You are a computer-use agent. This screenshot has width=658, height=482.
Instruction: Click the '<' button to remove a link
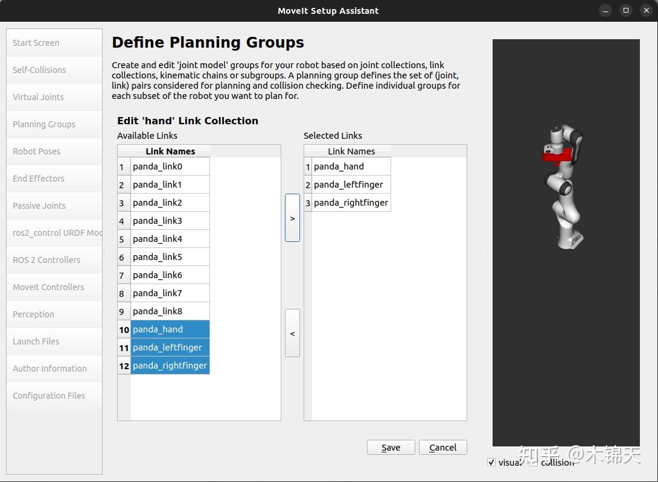[x=292, y=333]
